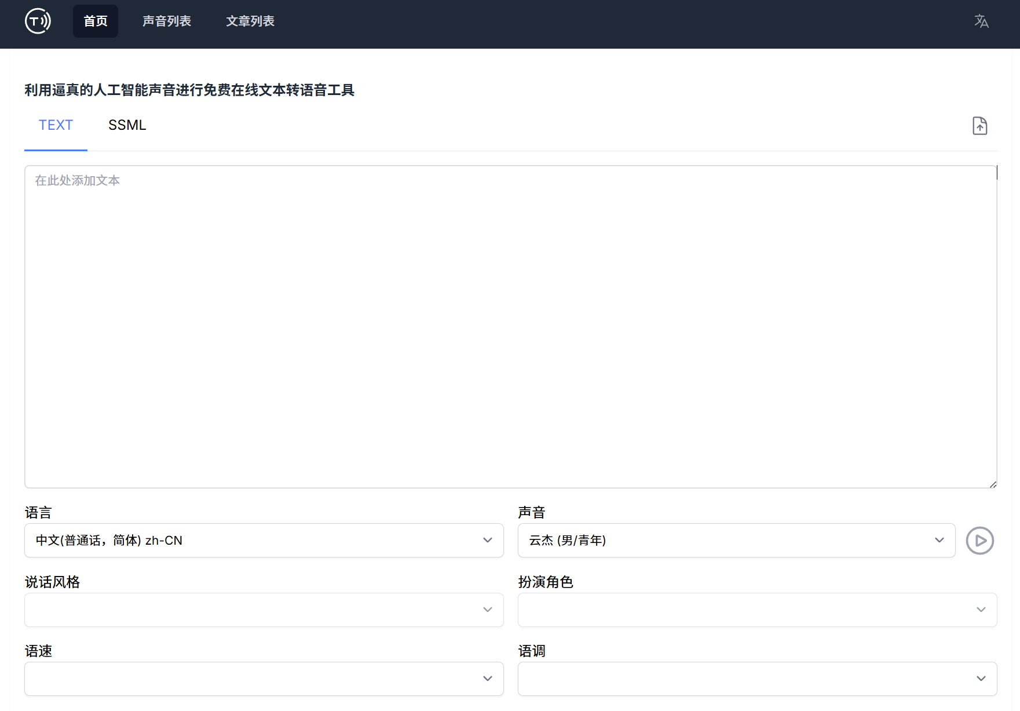Viewport: 1020px width, 711px height.
Task: Click the 云杰 (男/青年) voice selector
Action: pos(736,540)
